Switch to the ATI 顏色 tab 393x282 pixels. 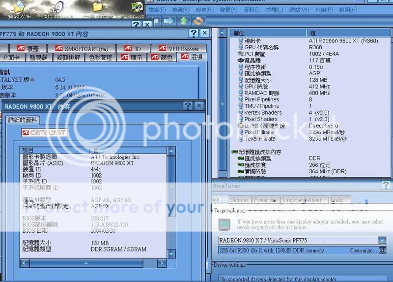coord(162,58)
